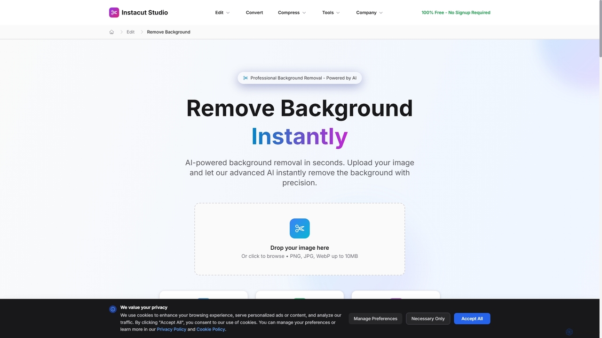
Task: Click the info icon in cookie banner
Action: coord(113,309)
